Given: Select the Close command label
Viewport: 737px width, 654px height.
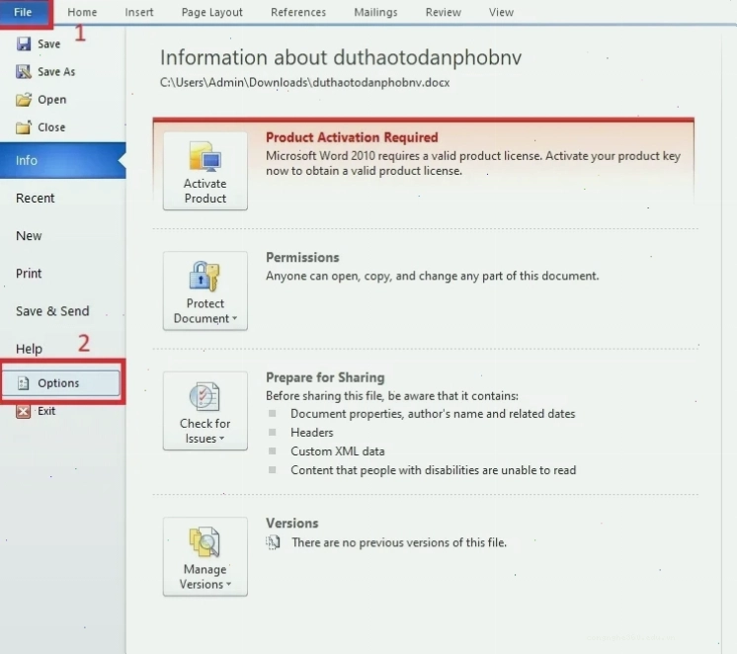Looking at the screenshot, I should pos(51,127).
